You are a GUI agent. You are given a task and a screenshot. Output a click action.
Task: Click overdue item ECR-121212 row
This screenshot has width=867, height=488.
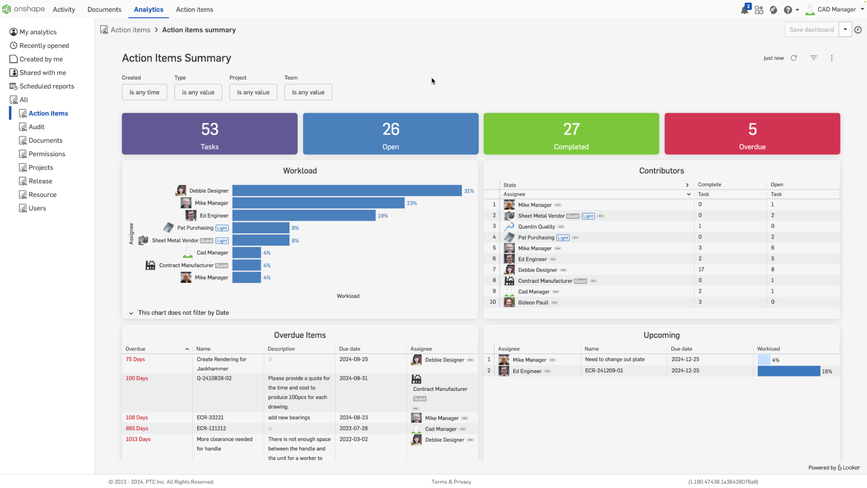(x=300, y=428)
